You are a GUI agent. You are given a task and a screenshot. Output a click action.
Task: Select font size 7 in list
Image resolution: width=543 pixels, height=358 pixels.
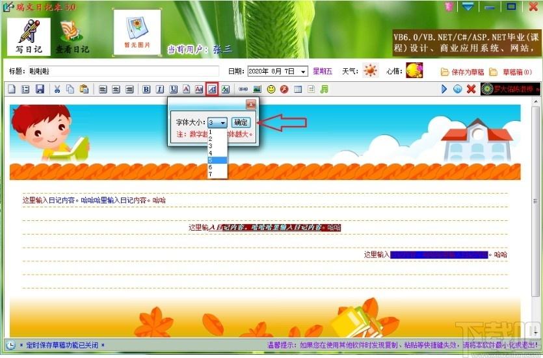tap(217, 174)
